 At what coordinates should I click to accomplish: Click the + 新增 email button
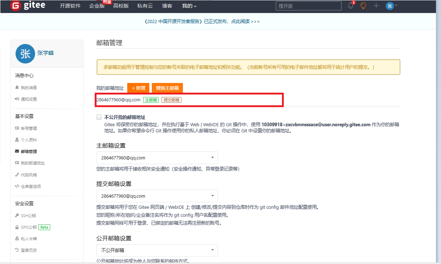click(x=138, y=88)
